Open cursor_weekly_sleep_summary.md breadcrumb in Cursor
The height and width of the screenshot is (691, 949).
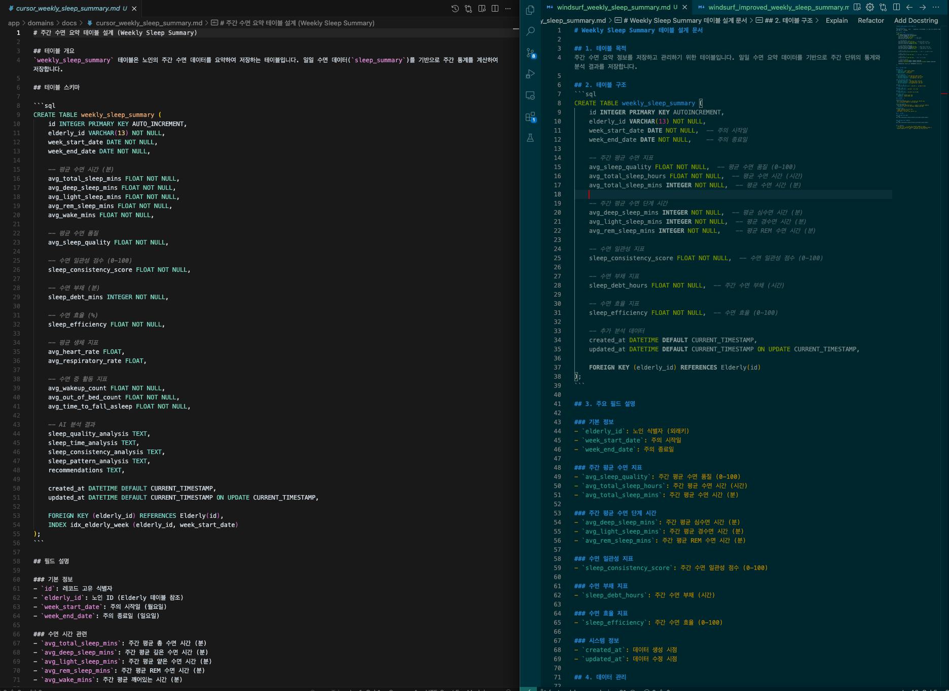pos(149,23)
